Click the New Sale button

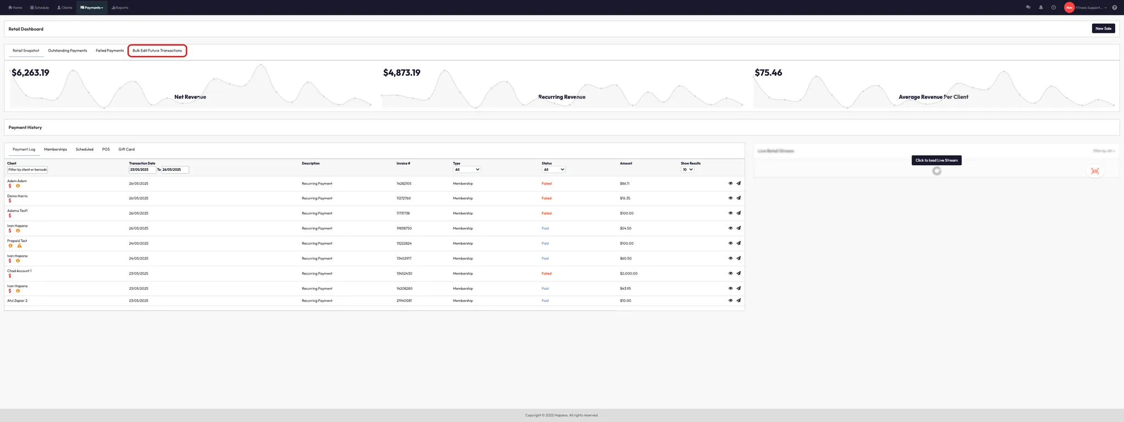click(1103, 29)
